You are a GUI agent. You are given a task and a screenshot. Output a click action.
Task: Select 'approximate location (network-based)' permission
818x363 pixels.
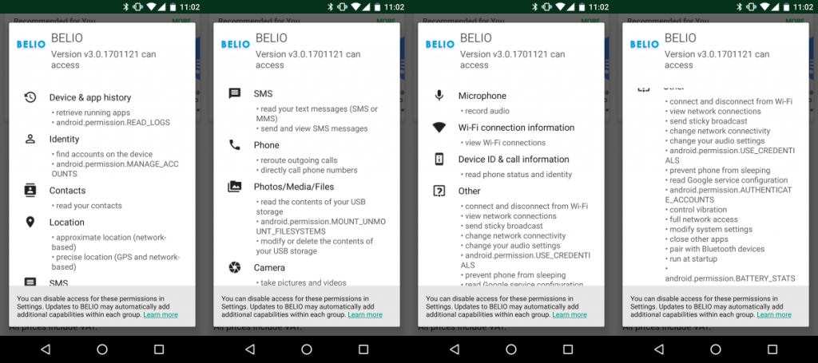point(109,243)
